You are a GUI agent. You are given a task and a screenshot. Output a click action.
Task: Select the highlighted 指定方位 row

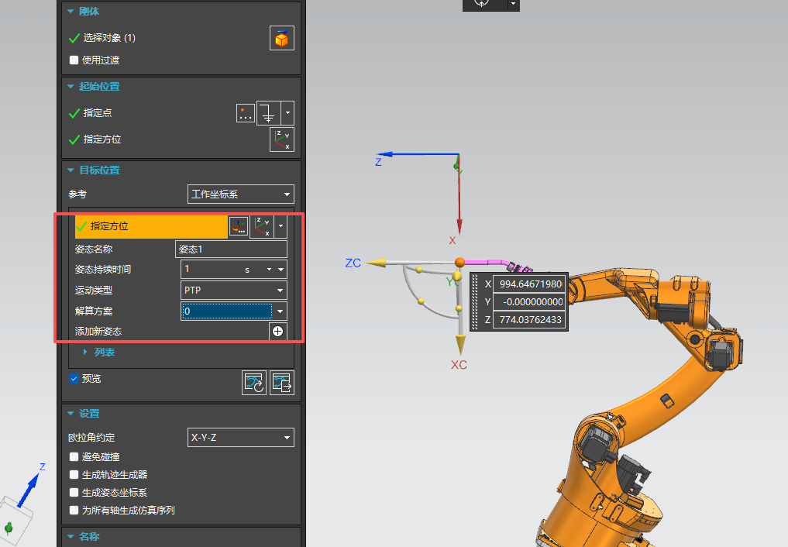[151, 226]
